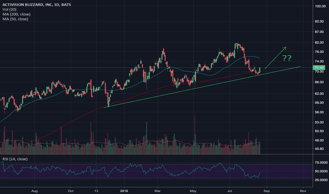Click the Sep label on time axis

click(x=267, y=191)
